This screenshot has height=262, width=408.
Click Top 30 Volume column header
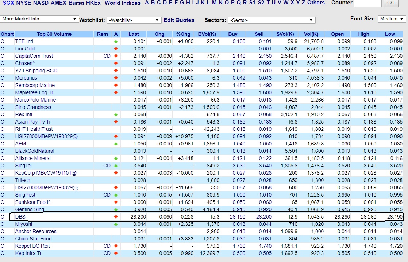click(54, 34)
